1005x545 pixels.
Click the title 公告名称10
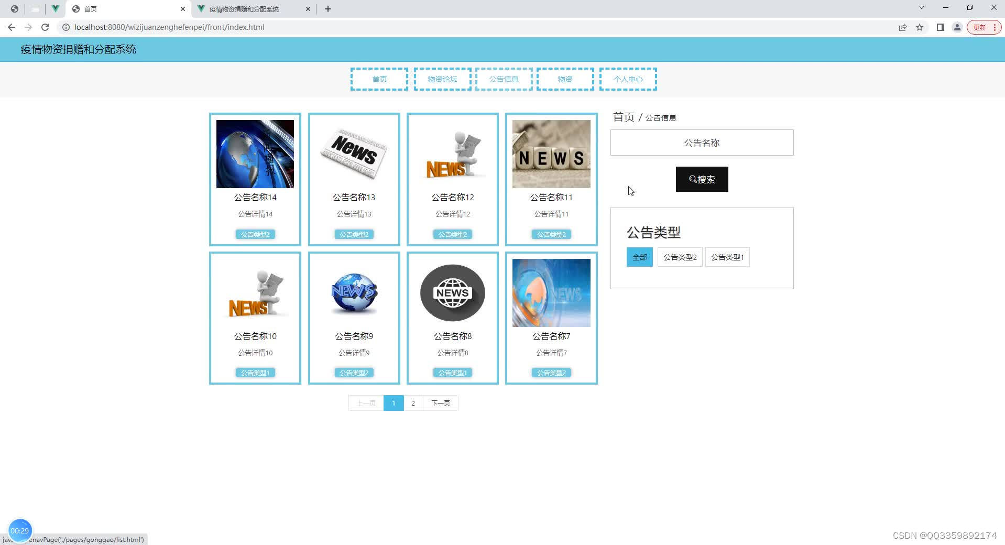click(x=255, y=336)
